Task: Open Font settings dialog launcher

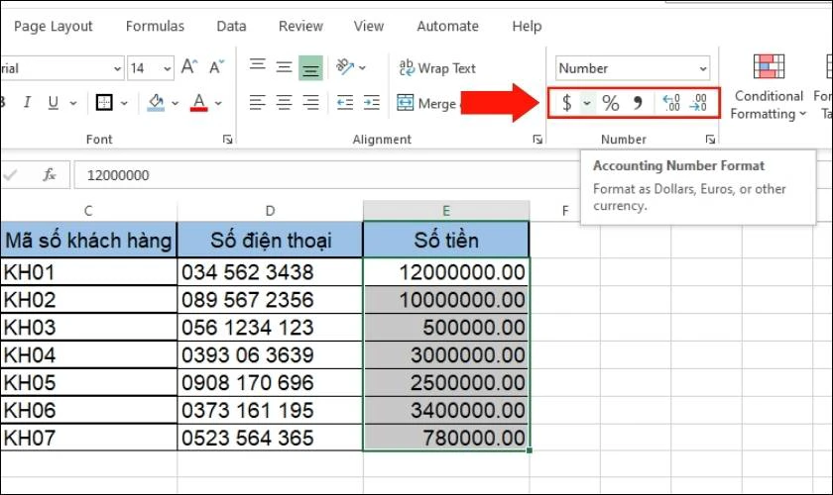Action: coord(227,140)
